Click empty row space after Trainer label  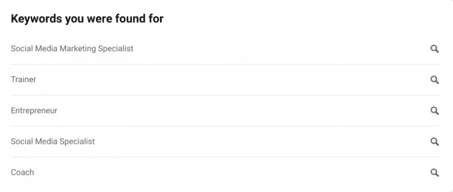tap(231, 80)
